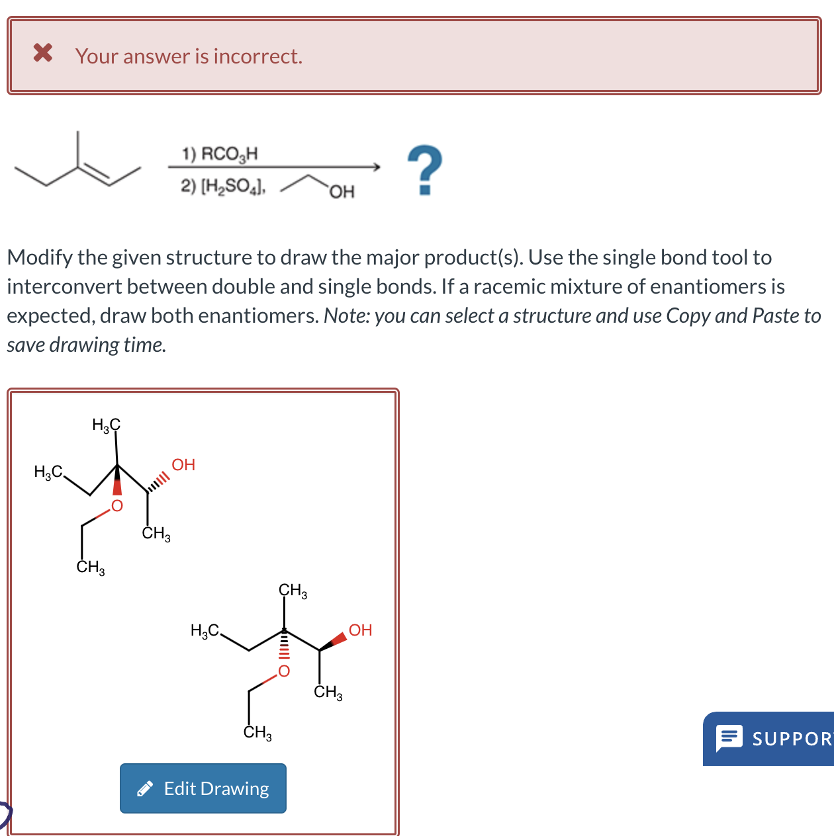Click the red OH label on the top structure

(x=183, y=464)
